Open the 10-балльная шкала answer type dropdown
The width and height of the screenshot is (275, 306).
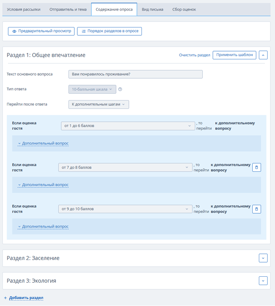click(92, 89)
